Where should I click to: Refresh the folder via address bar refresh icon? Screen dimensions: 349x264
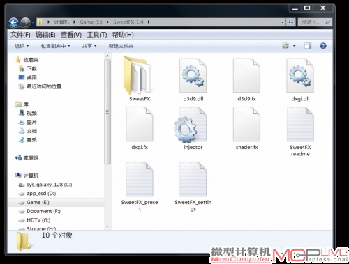point(290,22)
